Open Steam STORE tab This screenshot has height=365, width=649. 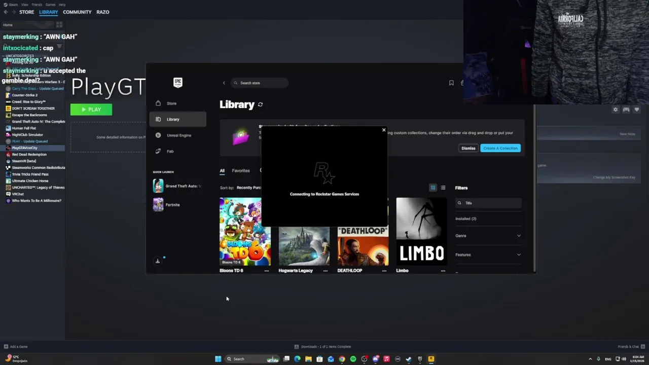(x=26, y=12)
